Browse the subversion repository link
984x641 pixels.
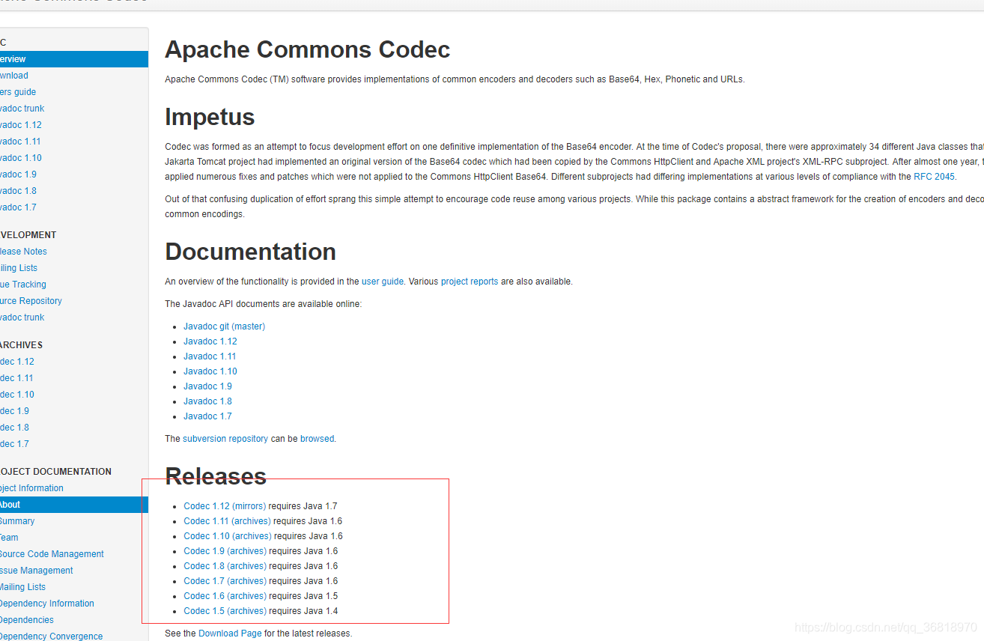(225, 438)
